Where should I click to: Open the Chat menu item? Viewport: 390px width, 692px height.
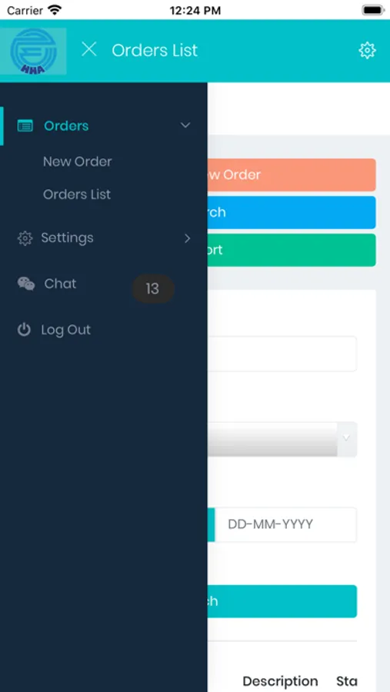pyautogui.click(x=60, y=283)
